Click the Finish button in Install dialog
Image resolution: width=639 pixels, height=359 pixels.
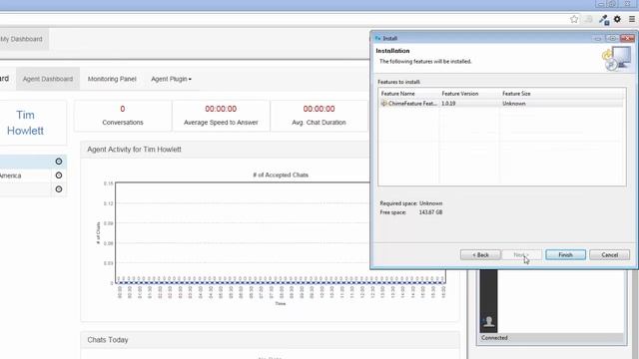(565, 255)
